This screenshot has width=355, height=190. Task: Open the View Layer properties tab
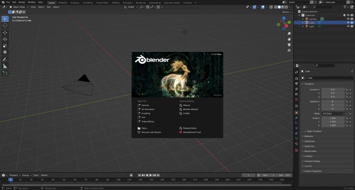pos(296,89)
